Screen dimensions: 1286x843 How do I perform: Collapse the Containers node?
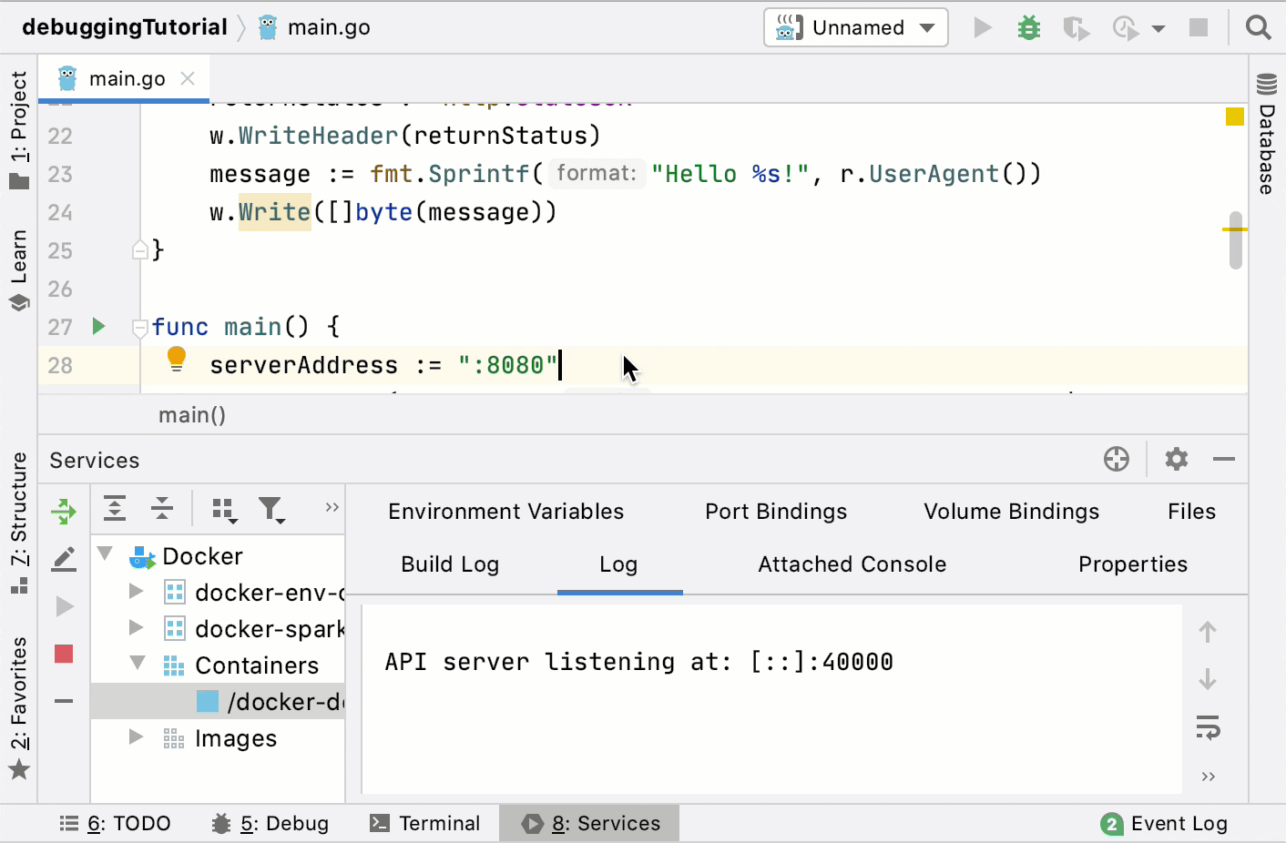pos(136,665)
